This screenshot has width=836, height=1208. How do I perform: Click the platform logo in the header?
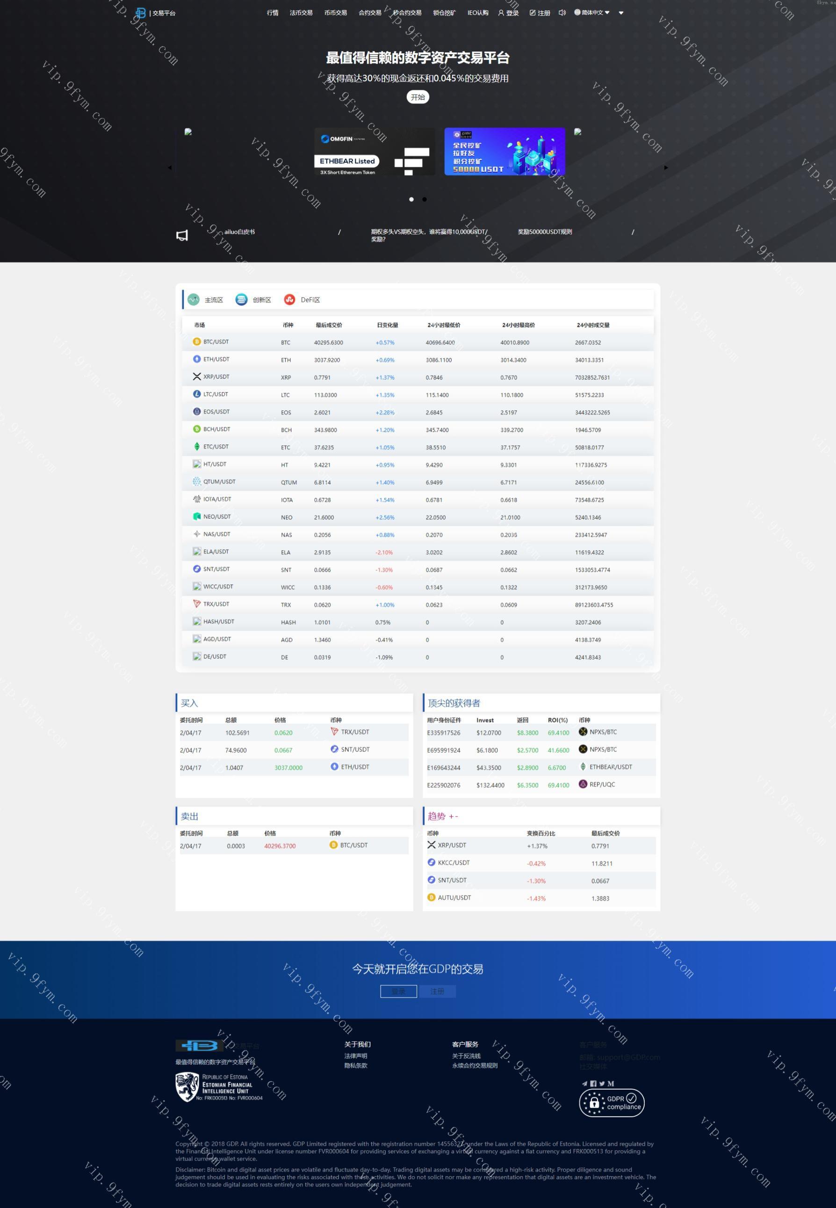point(140,13)
